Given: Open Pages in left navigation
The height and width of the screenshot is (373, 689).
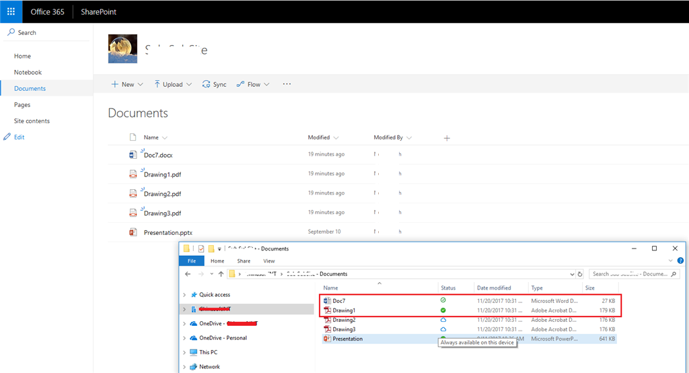Looking at the screenshot, I should click(x=22, y=104).
